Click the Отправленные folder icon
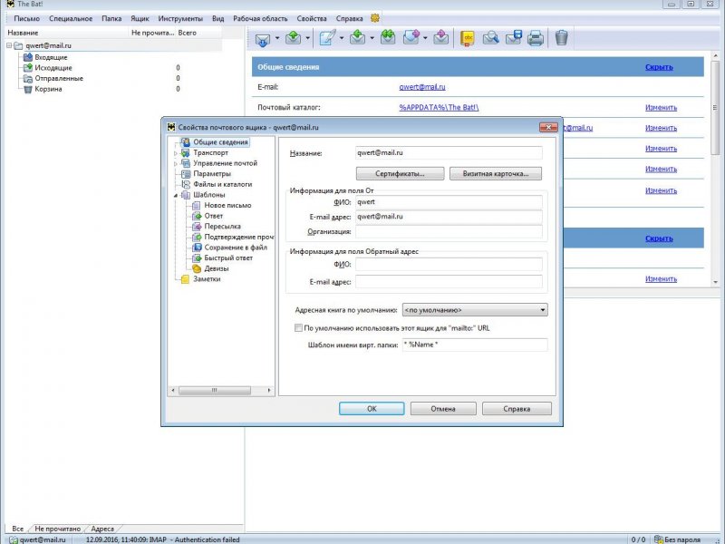This screenshot has height=544, width=725. point(28,78)
